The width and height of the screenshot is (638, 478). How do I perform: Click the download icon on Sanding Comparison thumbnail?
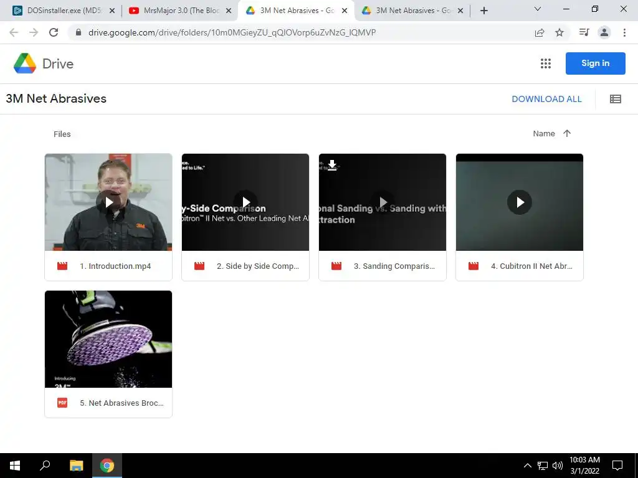[332, 165]
